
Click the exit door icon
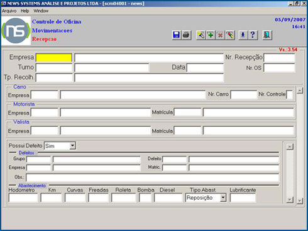point(267,35)
